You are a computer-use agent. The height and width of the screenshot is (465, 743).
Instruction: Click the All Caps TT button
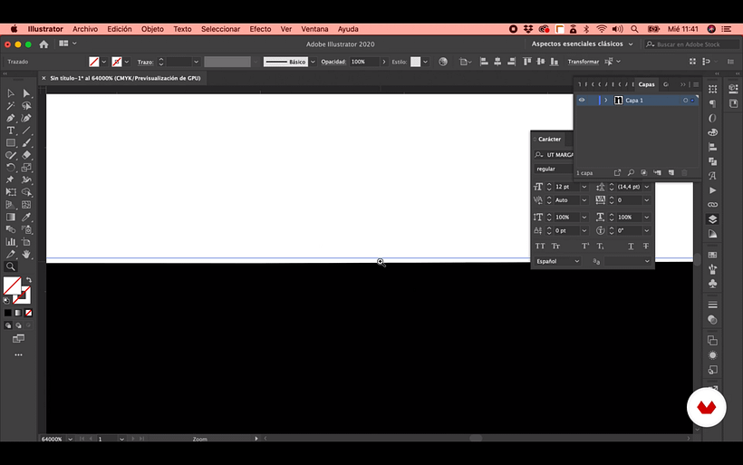coord(540,246)
